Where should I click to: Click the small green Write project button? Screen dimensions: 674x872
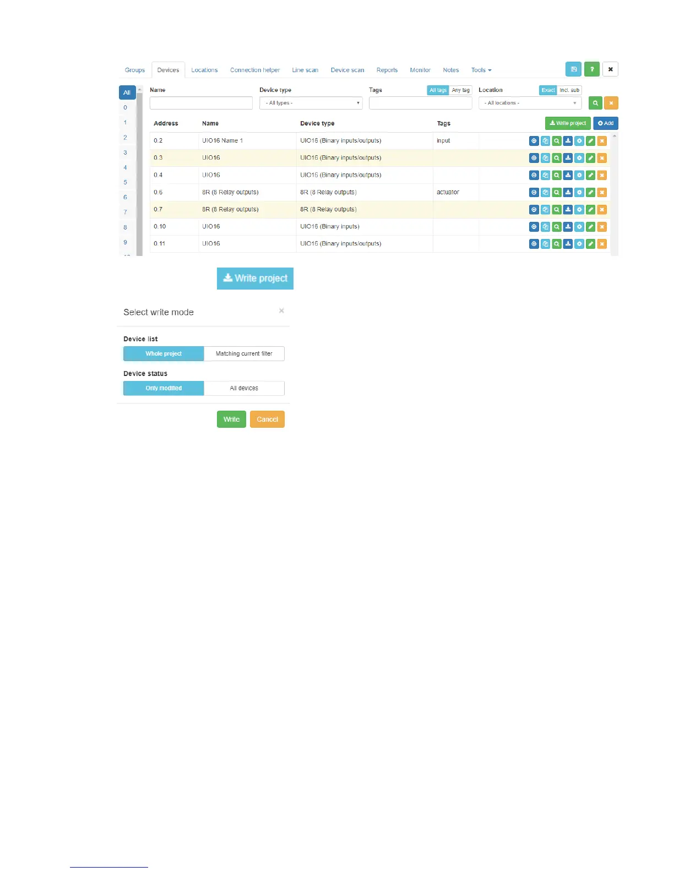click(568, 123)
